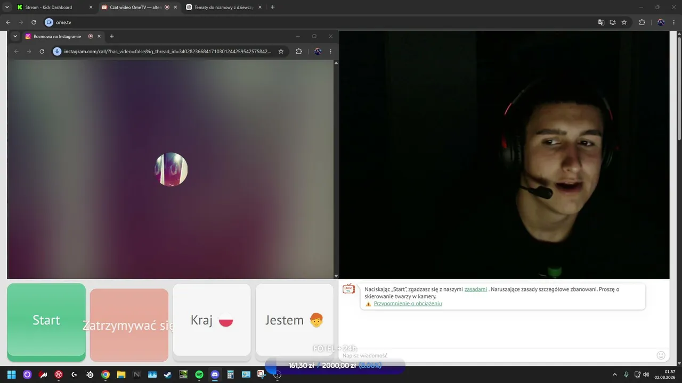Click the OmeTV logo icon in chat
682x383 pixels.
point(348,289)
